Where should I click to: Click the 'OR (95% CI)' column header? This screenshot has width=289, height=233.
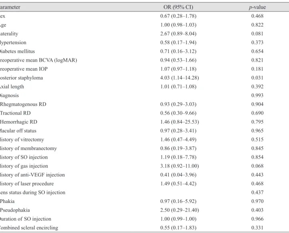(178, 7)
